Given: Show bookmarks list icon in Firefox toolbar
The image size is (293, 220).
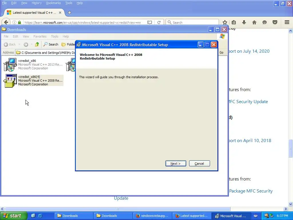Looking at the screenshot, I should 234,22.
